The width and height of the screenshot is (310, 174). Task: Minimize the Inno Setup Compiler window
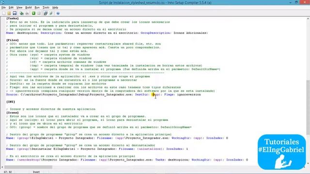click(x=291, y=2)
